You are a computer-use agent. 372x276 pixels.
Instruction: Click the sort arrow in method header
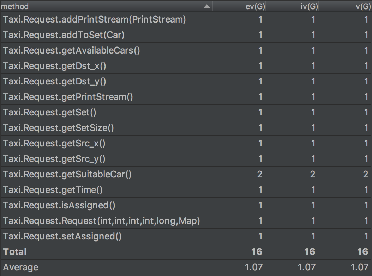coord(207,6)
